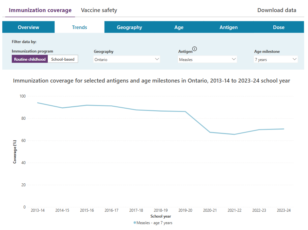The height and width of the screenshot is (230, 308).
Task: Switch to Vaccine safety section
Action: coord(99,10)
